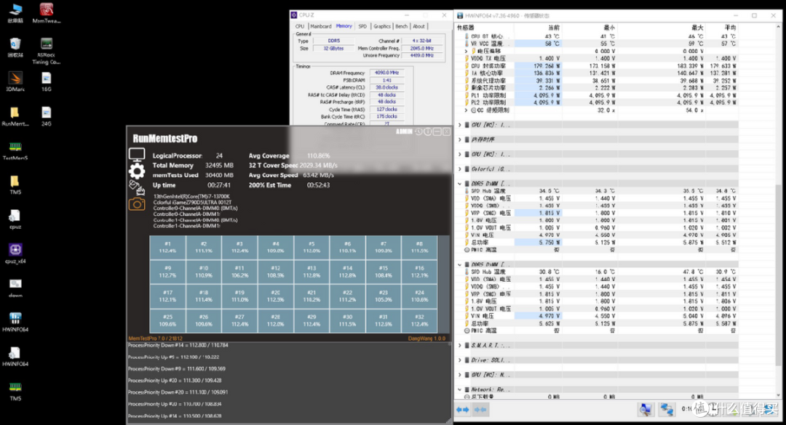Screen dimensions: 786x425
Task: Switch to SPD tab in CPU-Z
Action: coord(362,26)
